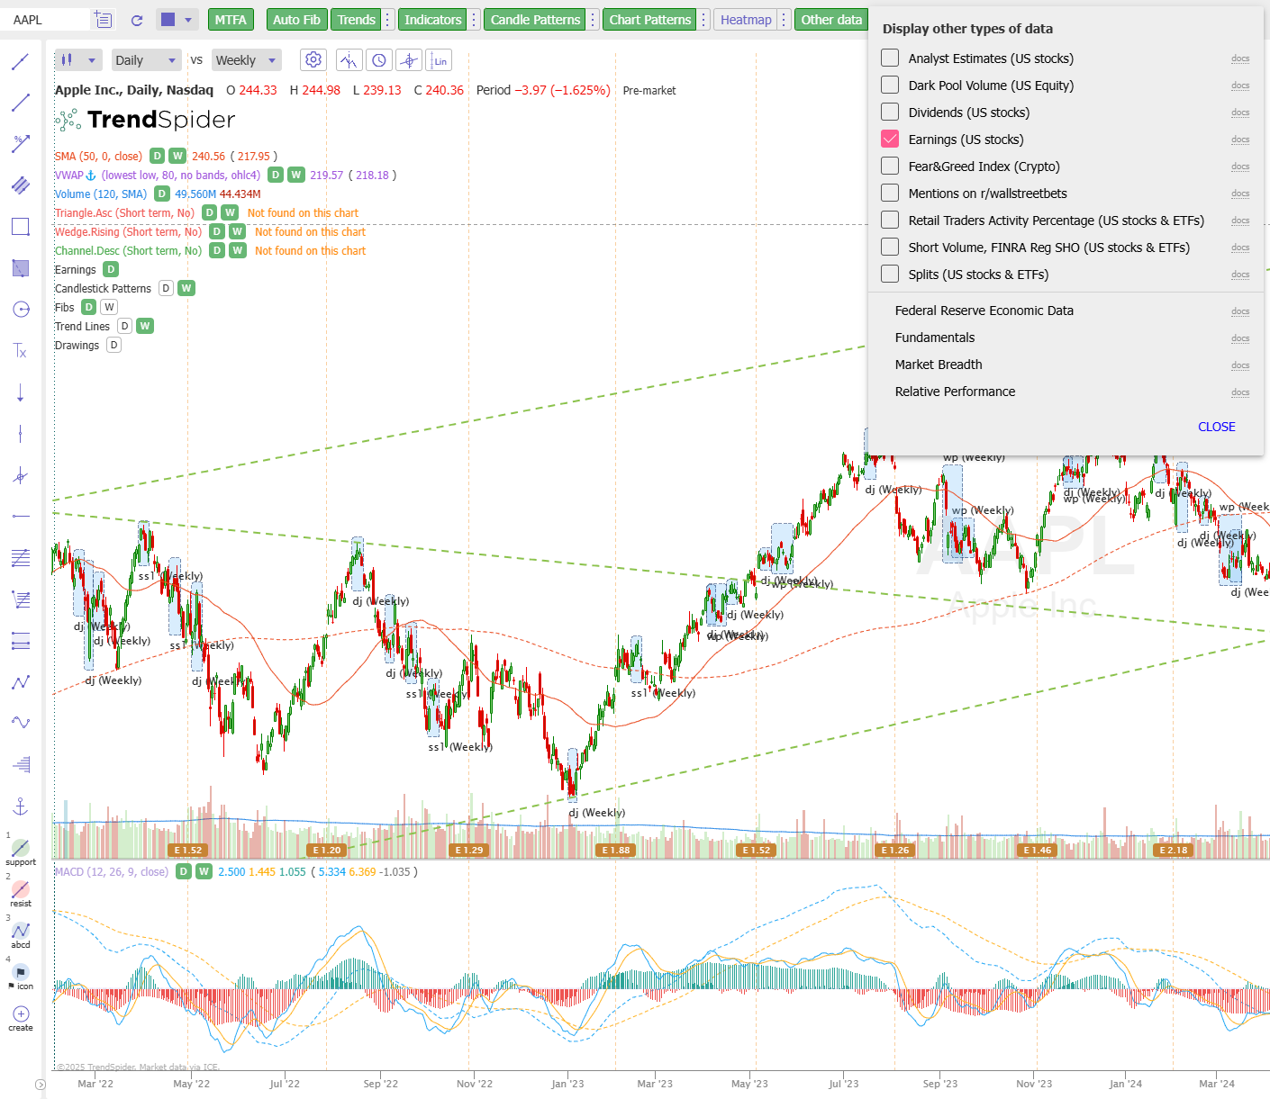Click the Indicators button
Image resolution: width=1270 pixels, height=1099 pixels.
[x=432, y=20]
